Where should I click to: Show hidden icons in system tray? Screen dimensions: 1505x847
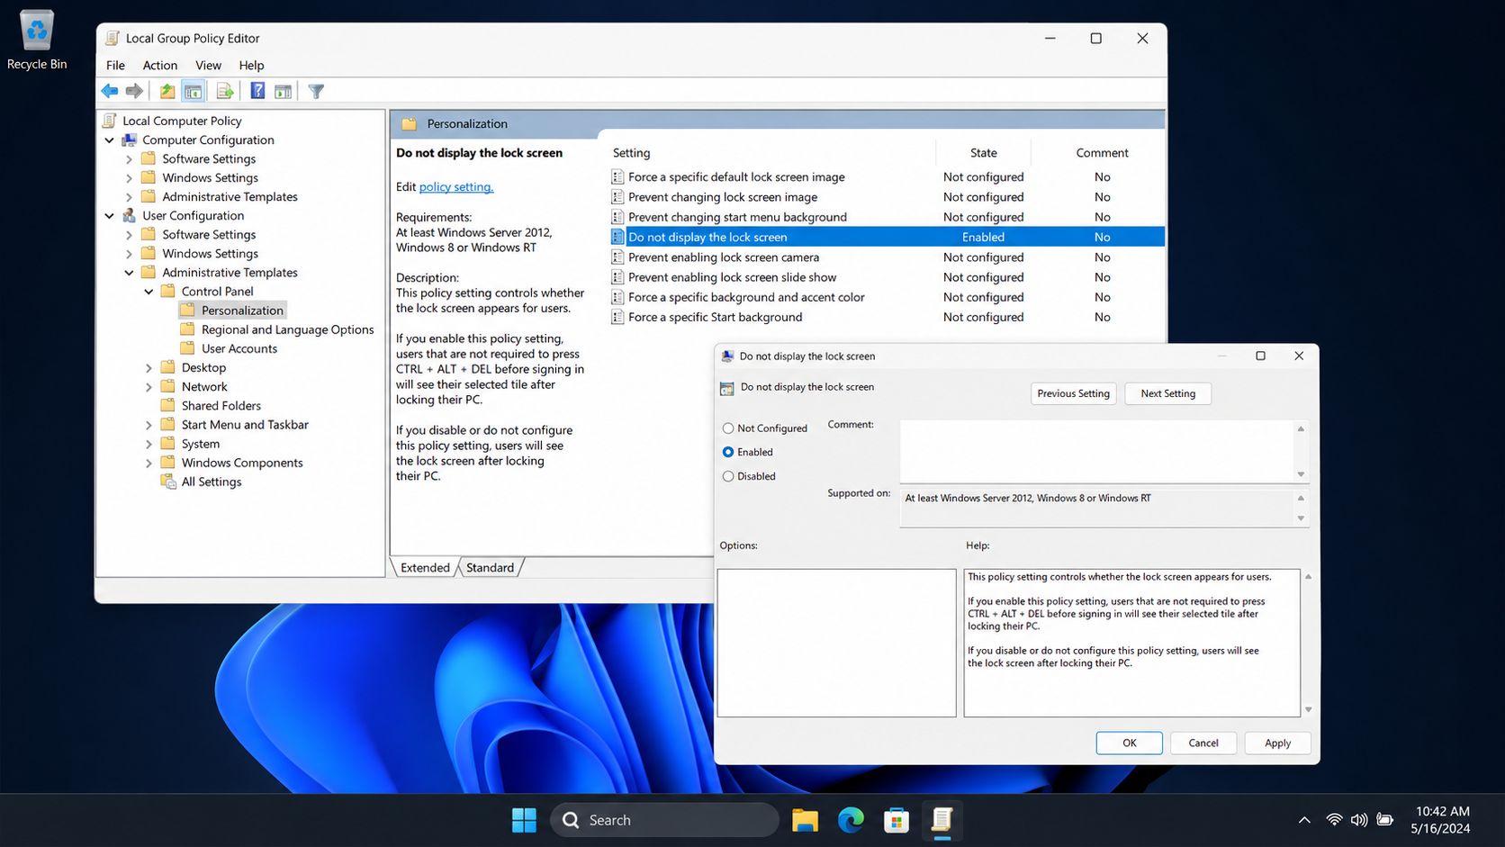tap(1303, 820)
